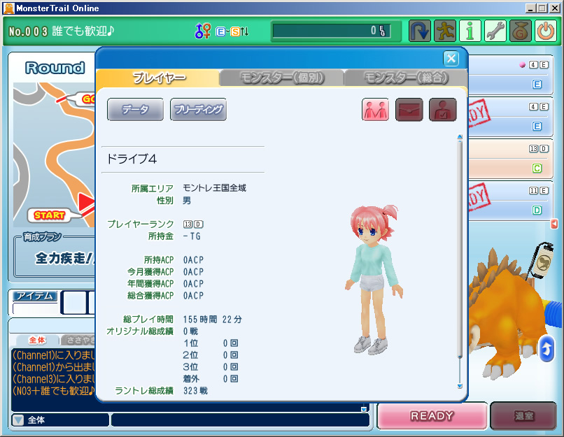Click the green D rank player row

tap(511, 202)
